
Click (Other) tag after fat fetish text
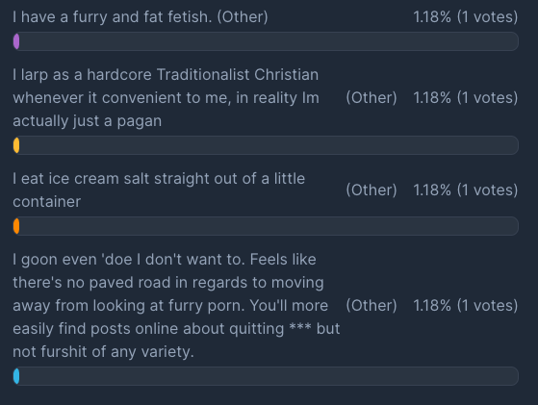point(243,16)
